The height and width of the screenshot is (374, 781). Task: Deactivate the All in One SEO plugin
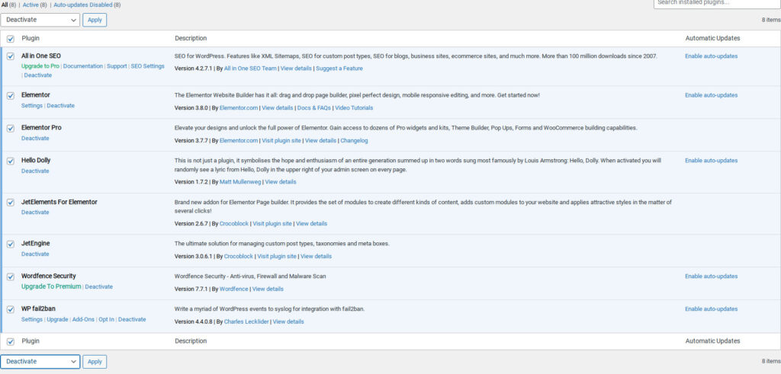point(38,75)
